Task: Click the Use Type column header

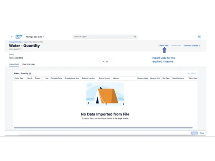Action: 166,78
